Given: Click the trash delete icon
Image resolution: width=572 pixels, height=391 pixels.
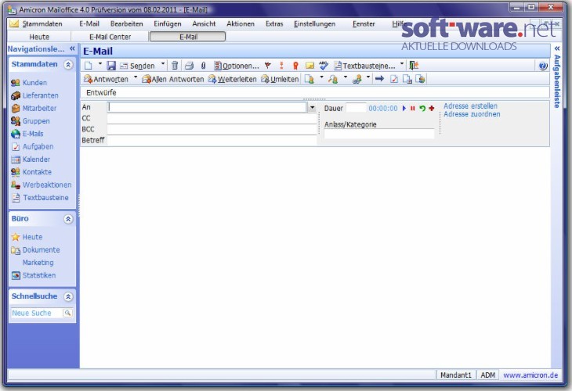Looking at the screenshot, I should [x=175, y=66].
